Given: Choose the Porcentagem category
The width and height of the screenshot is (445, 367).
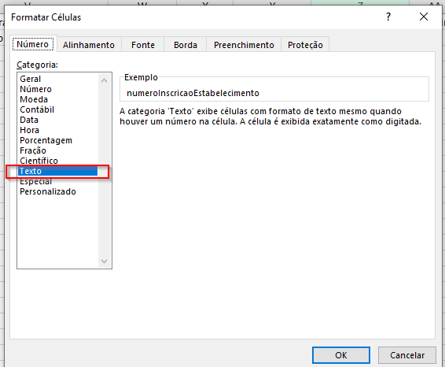Looking at the screenshot, I should tap(46, 140).
